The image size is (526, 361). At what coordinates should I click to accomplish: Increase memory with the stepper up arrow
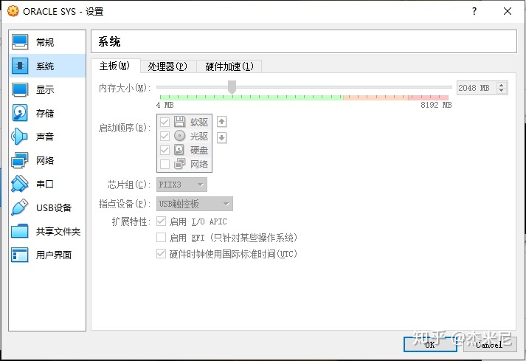(502, 85)
